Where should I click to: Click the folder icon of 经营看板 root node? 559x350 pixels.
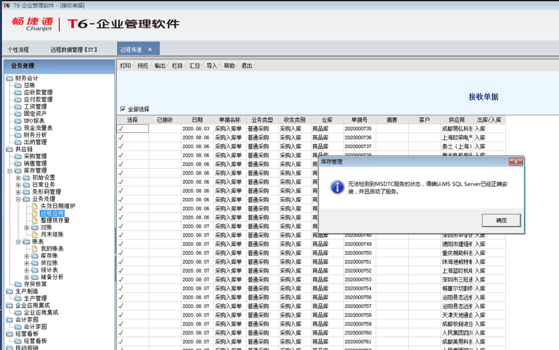point(10,334)
